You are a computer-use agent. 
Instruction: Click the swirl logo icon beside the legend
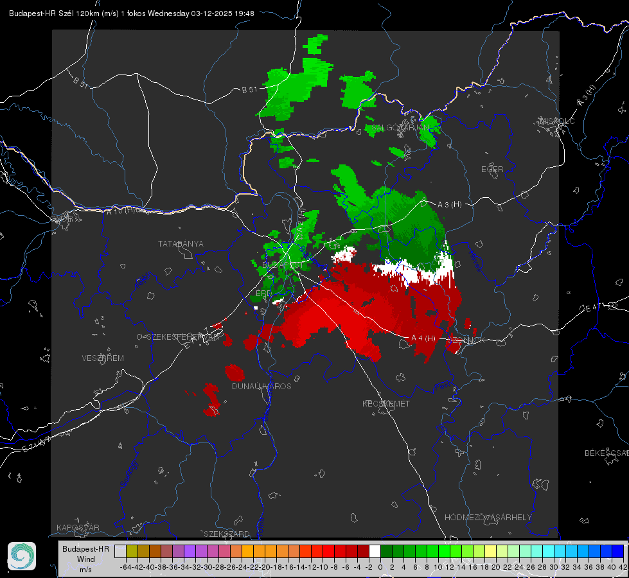[x=22, y=556]
